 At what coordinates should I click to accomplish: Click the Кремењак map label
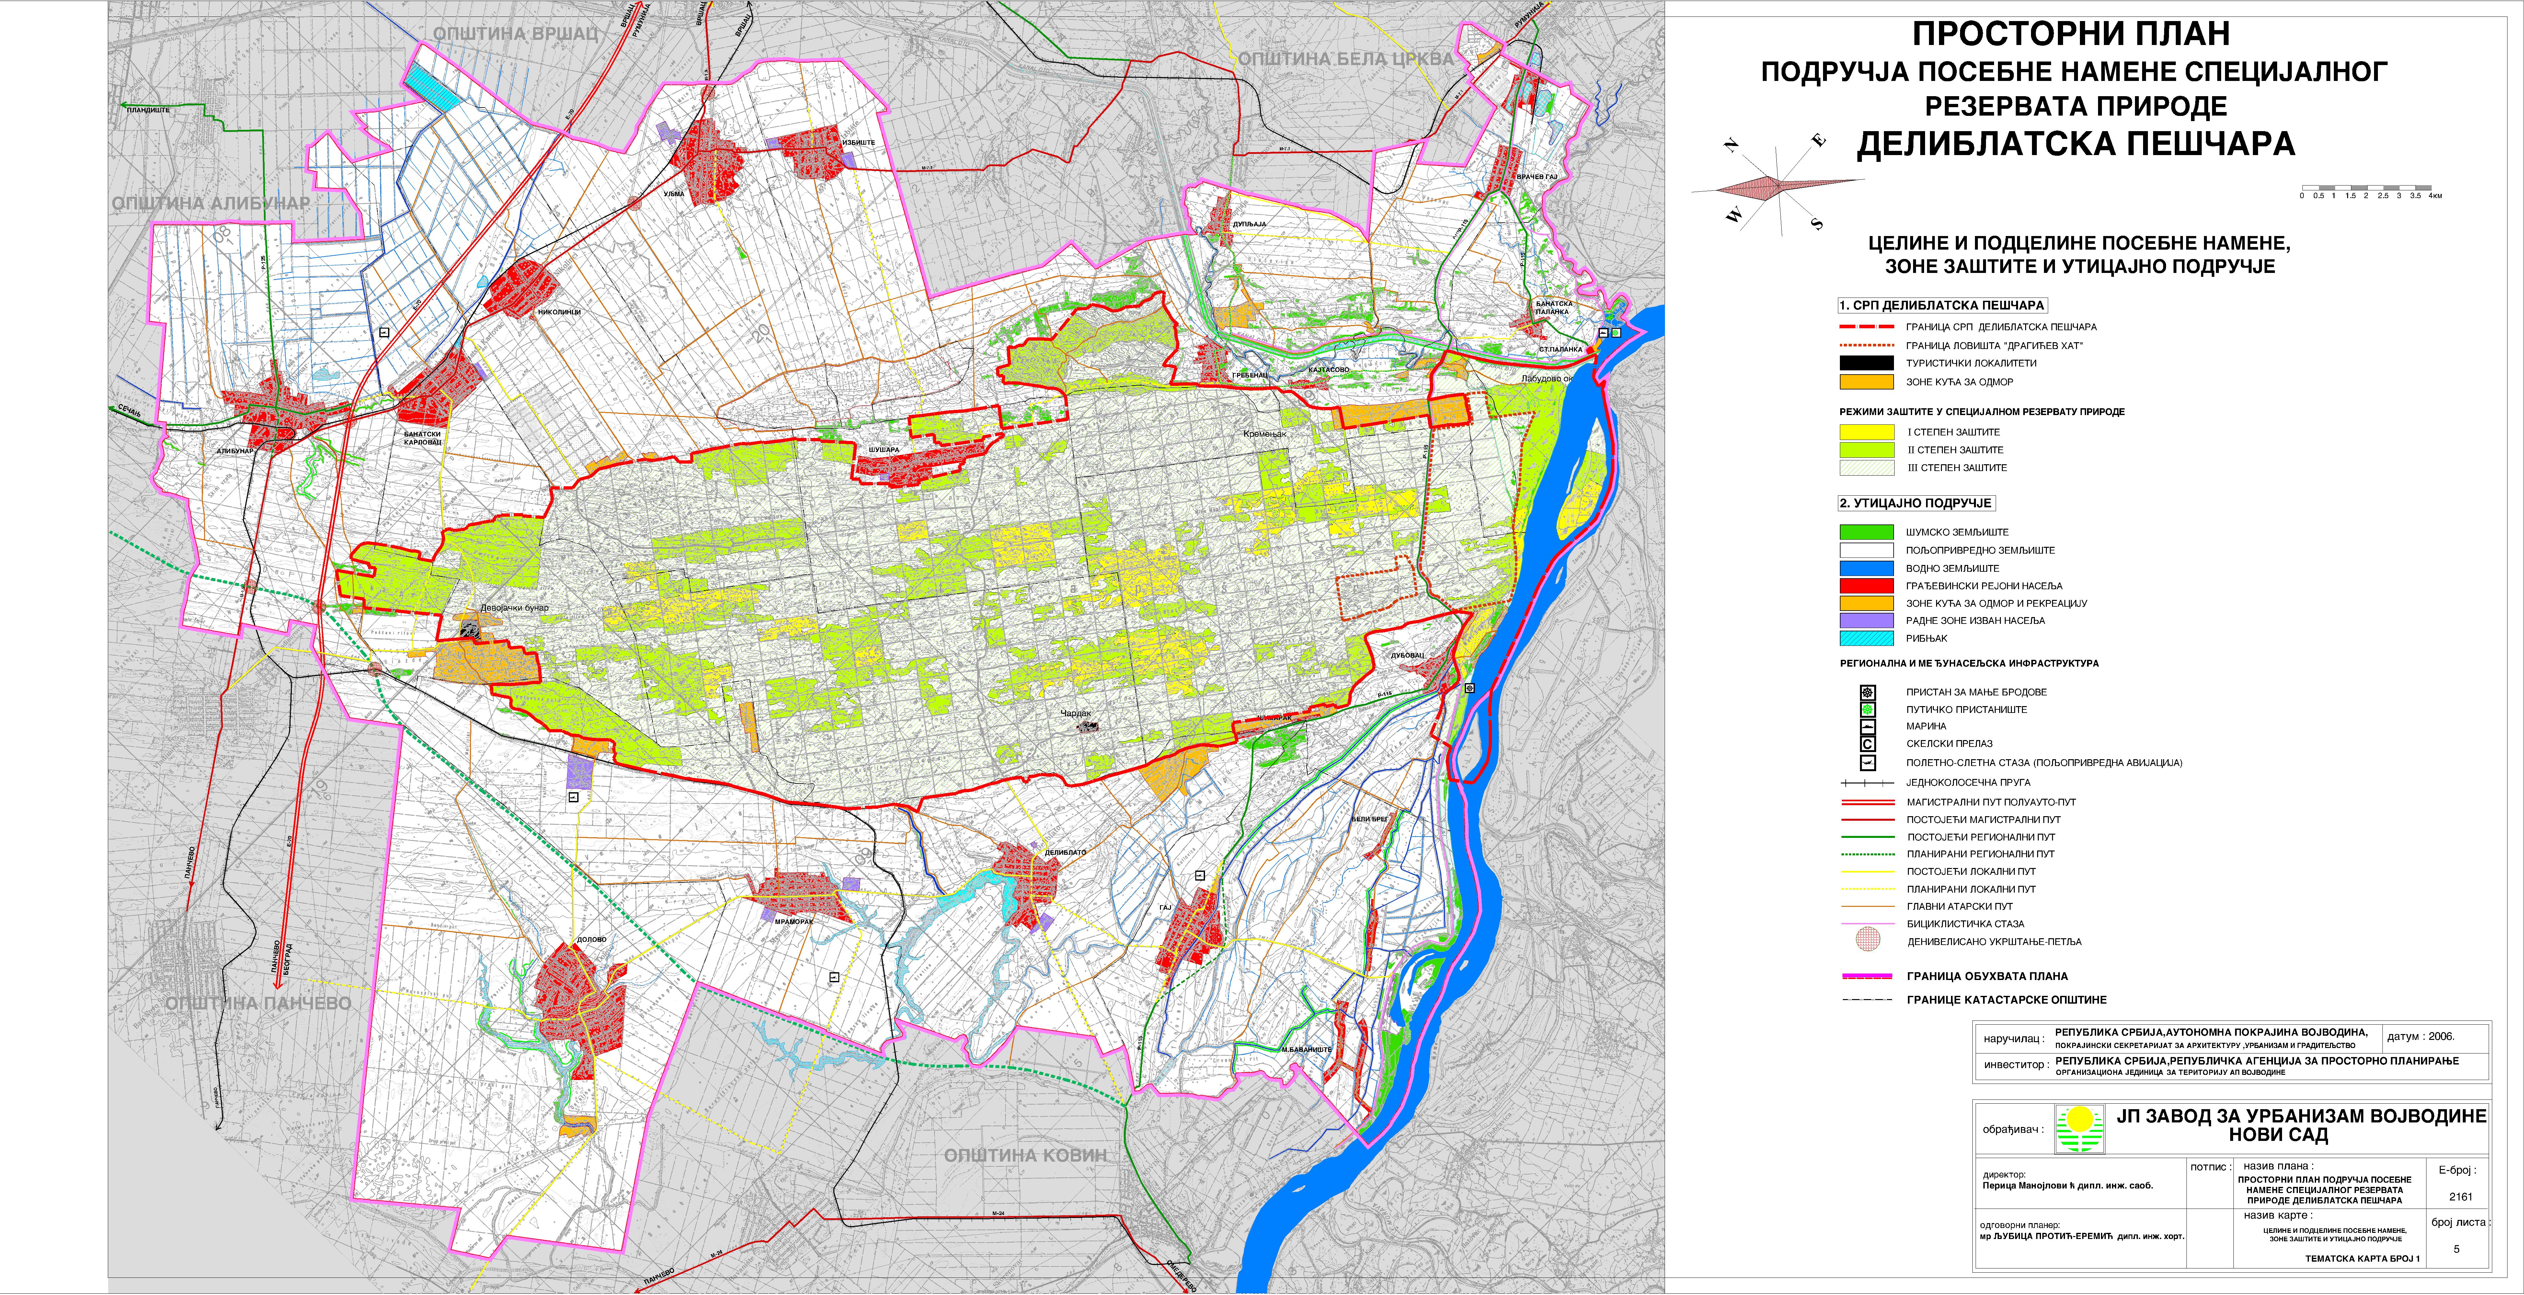tap(1265, 434)
